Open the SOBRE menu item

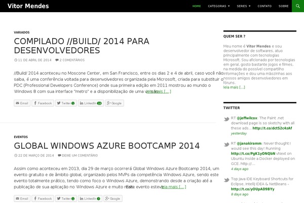pos(283,6)
